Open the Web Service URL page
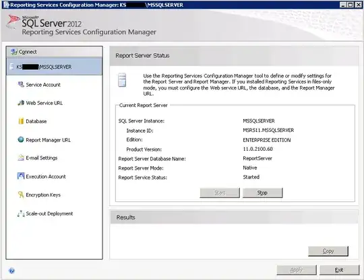 (x=44, y=103)
